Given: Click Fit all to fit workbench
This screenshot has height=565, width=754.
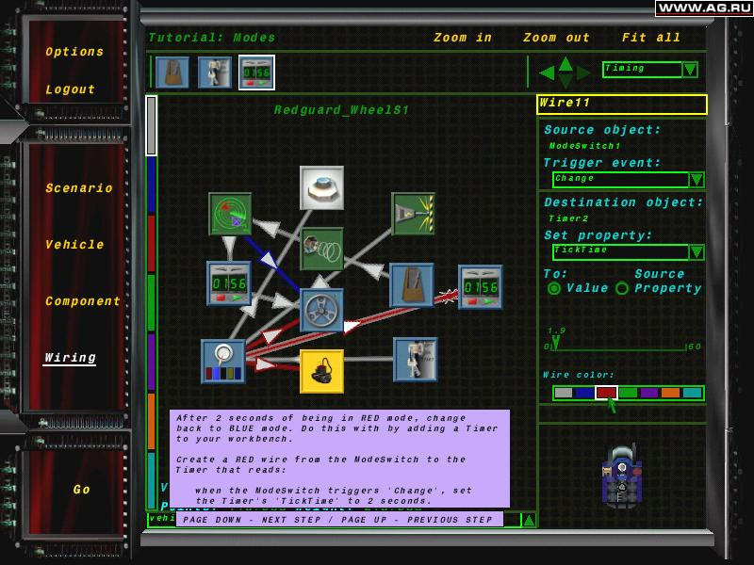Looking at the screenshot, I should 651,38.
